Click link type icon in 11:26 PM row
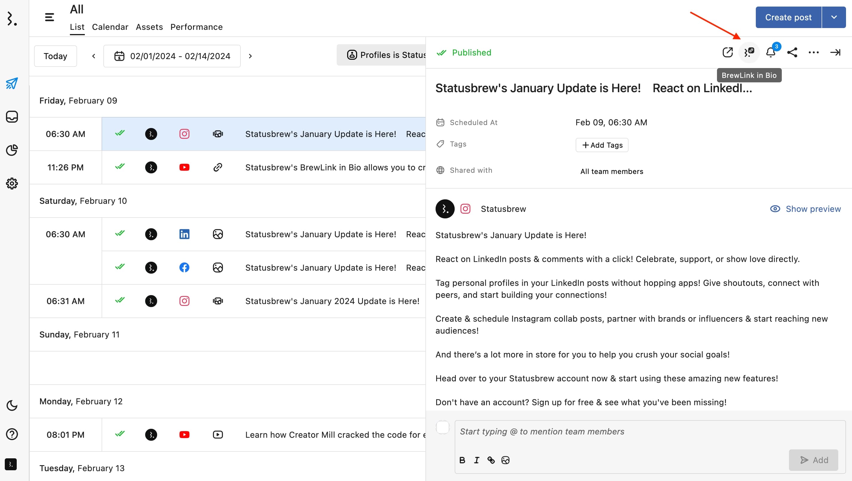 pyautogui.click(x=218, y=167)
